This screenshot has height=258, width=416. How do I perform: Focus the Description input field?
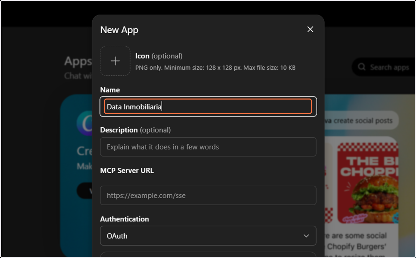(x=208, y=147)
